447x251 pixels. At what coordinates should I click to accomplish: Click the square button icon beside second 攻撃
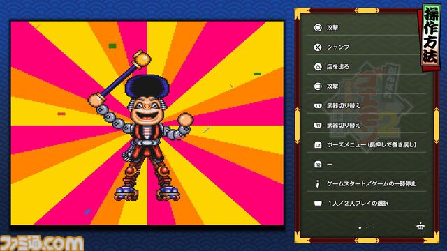click(318, 86)
